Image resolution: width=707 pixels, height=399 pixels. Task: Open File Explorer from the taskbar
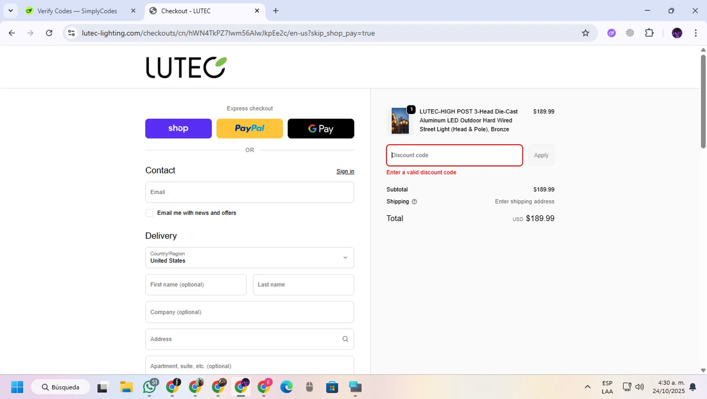(126, 387)
